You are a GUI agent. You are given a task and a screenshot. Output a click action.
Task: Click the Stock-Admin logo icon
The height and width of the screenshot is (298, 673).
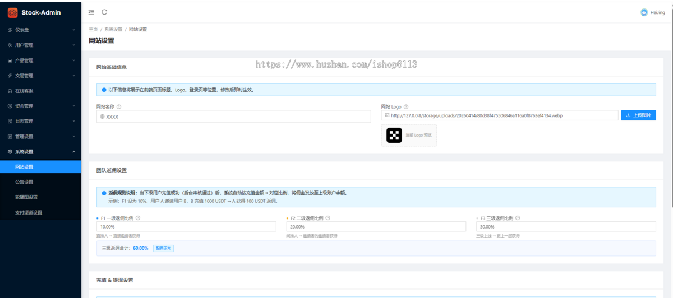[x=12, y=12]
